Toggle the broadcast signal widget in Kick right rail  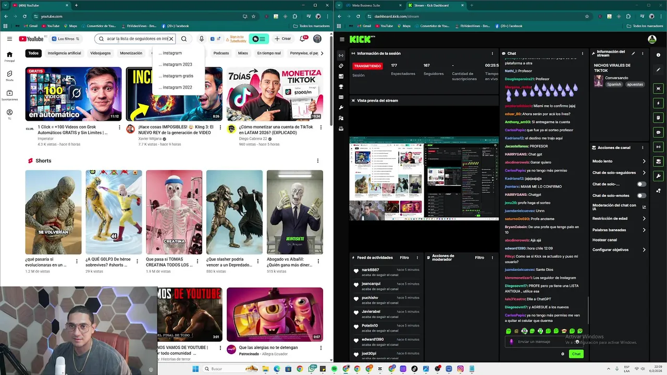point(659,147)
